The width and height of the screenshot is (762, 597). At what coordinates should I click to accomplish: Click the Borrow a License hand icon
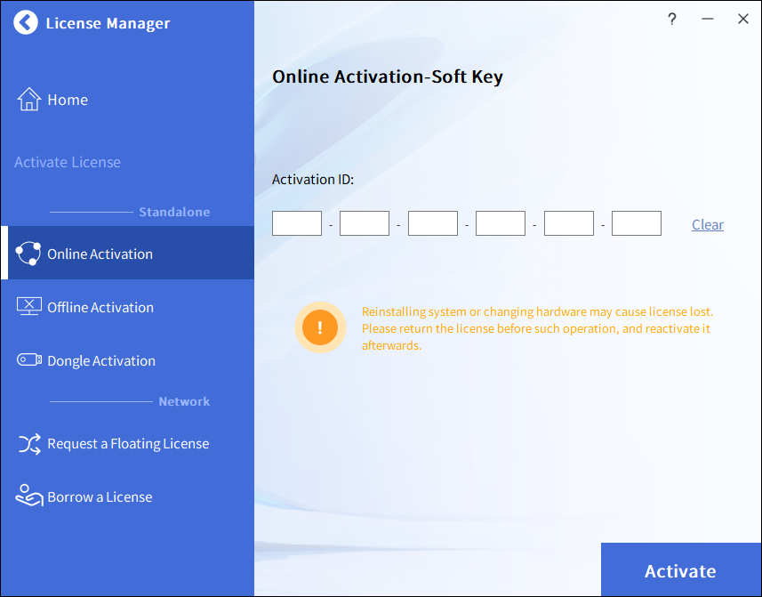pyautogui.click(x=29, y=496)
